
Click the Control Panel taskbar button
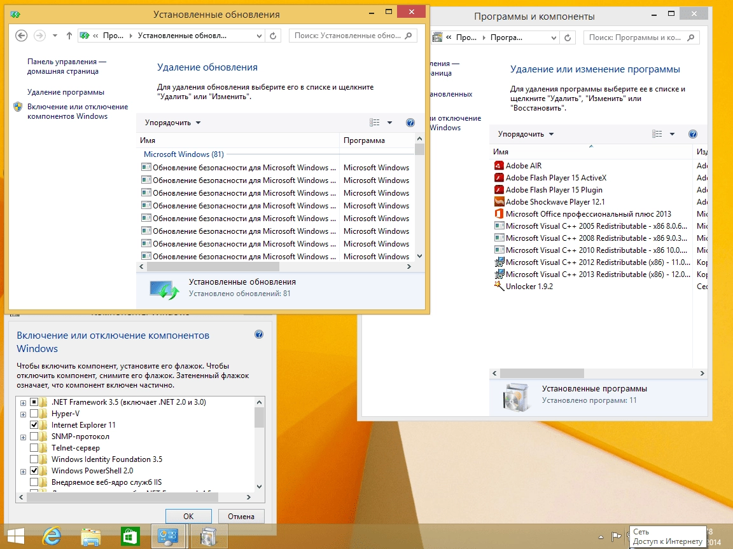169,536
